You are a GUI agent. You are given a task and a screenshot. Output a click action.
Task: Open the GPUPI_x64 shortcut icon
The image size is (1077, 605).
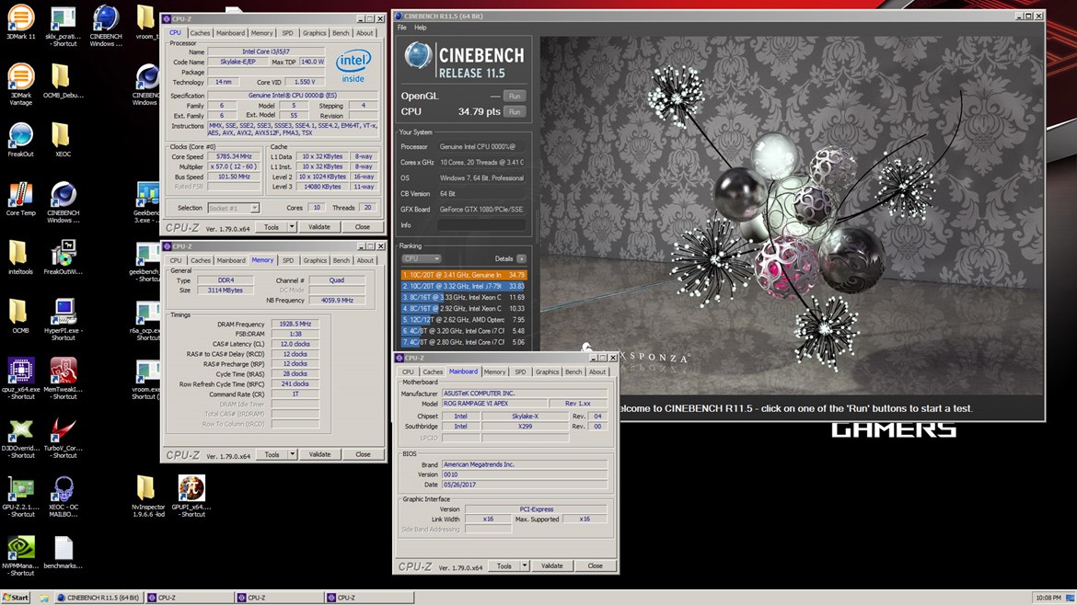coord(191,490)
